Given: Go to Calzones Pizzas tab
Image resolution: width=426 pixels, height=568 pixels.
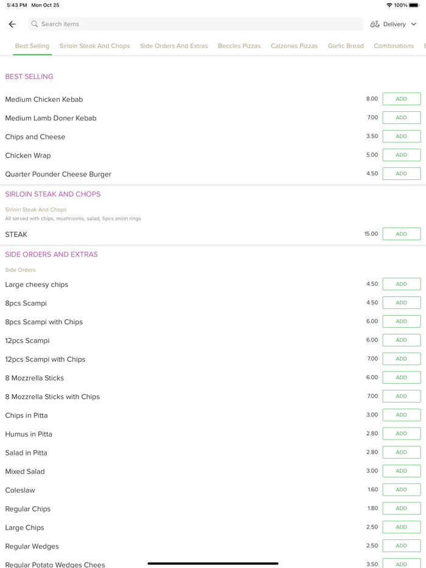Looking at the screenshot, I should [294, 46].
